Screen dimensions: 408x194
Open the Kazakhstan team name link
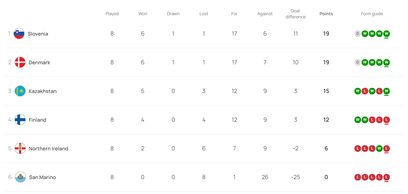click(x=43, y=91)
